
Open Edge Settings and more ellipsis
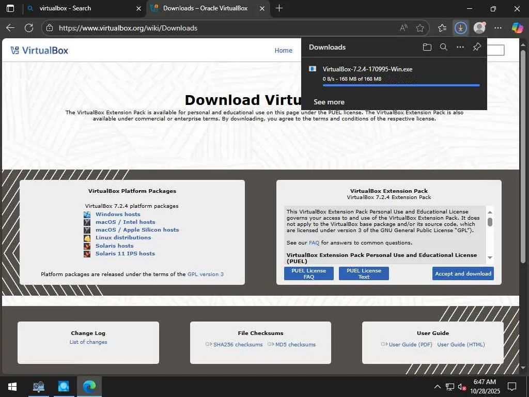pos(498,28)
